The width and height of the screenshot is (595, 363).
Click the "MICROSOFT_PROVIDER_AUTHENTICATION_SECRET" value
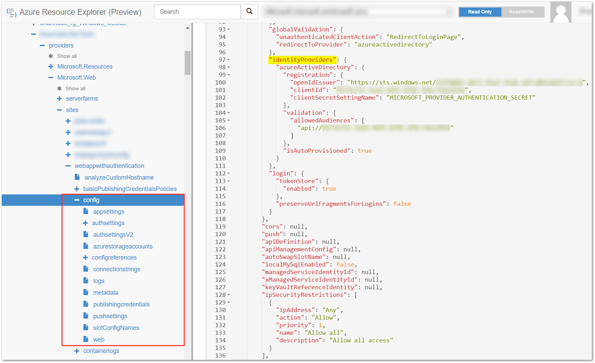461,98
